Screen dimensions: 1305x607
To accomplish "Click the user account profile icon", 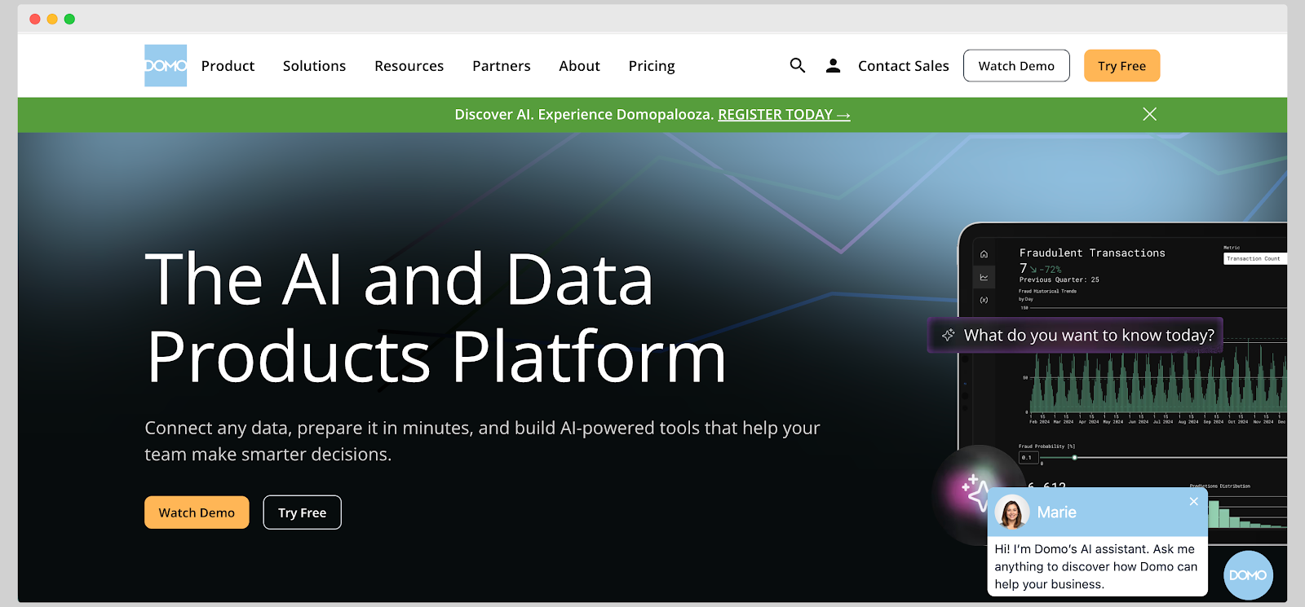I will (x=833, y=65).
